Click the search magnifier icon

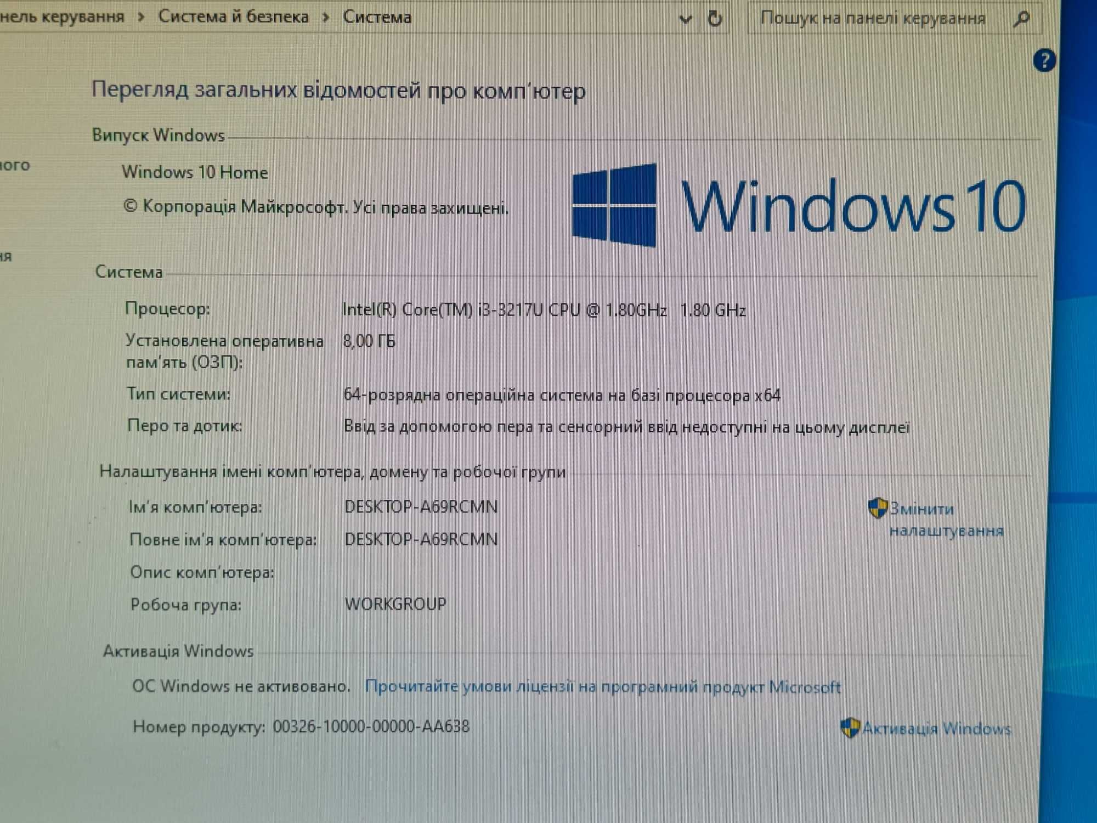click(1021, 19)
